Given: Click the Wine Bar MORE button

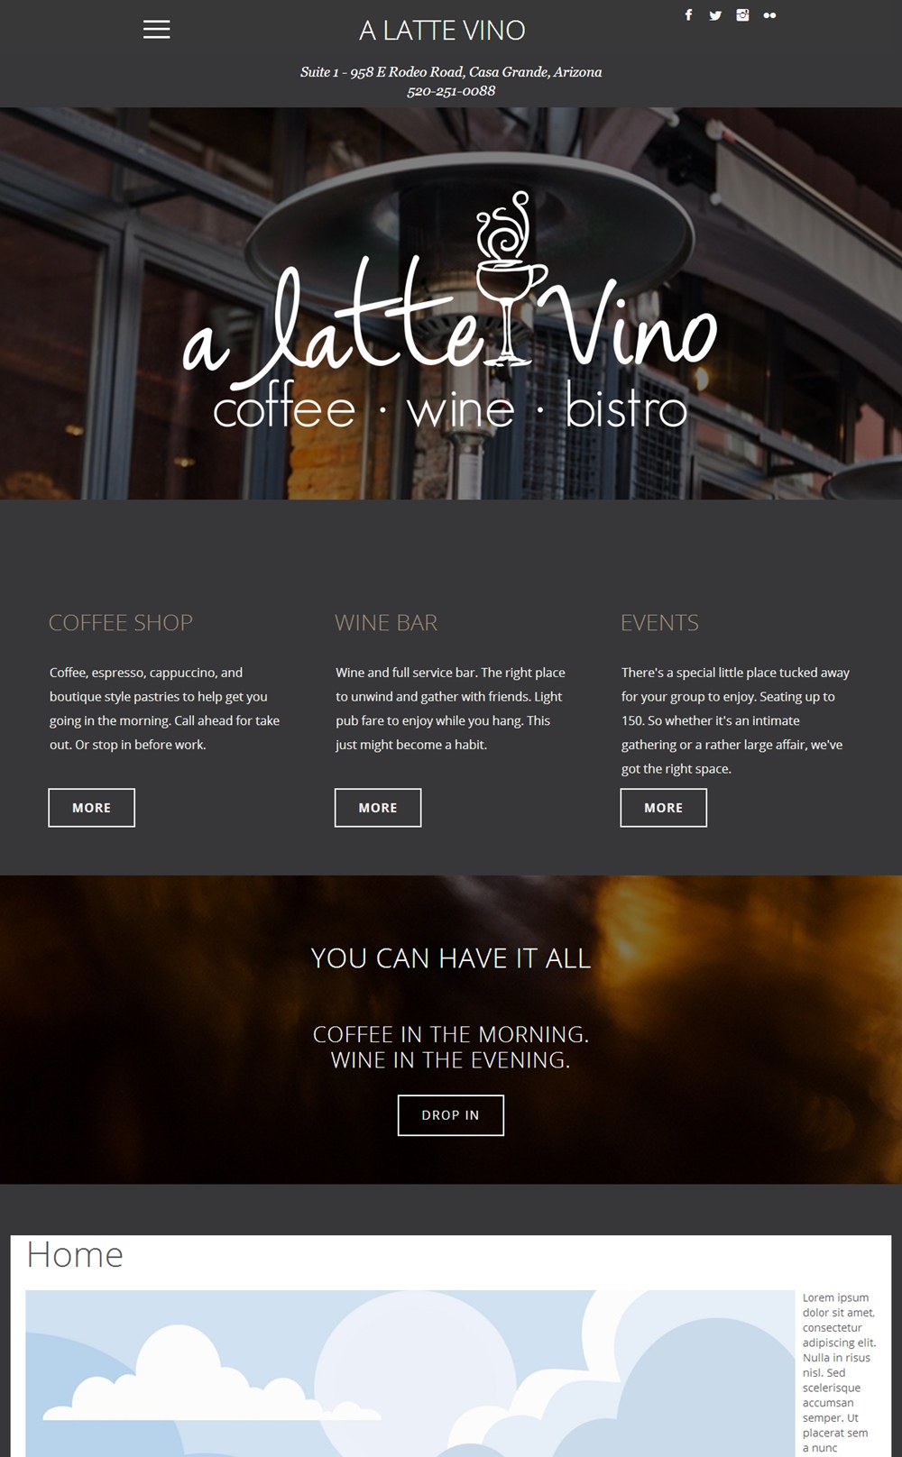Looking at the screenshot, I should tap(378, 808).
